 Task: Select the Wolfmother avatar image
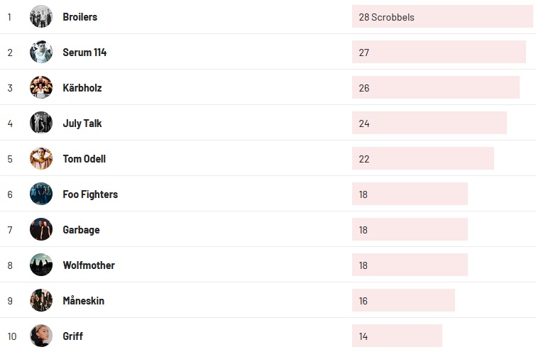pyautogui.click(x=41, y=265)
